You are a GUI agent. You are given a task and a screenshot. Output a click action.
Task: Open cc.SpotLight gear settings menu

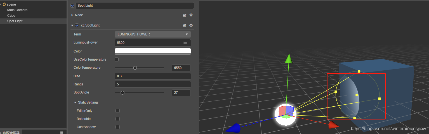tap(191, 25)
